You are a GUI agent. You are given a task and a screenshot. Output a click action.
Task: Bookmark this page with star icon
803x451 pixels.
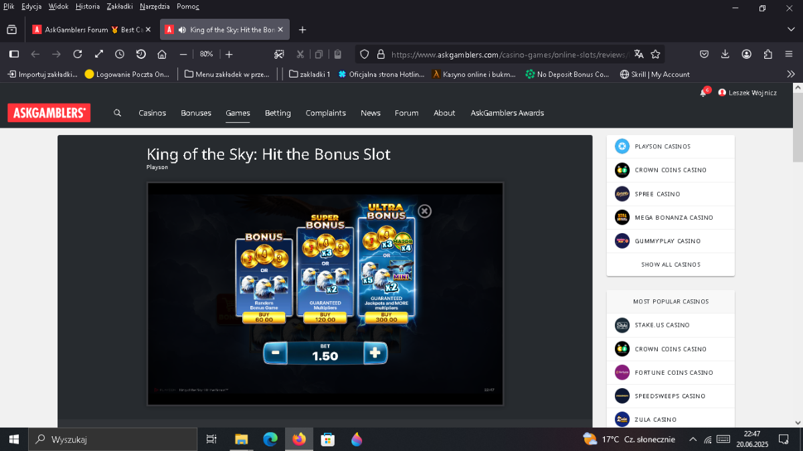click(x=656, y=54)
